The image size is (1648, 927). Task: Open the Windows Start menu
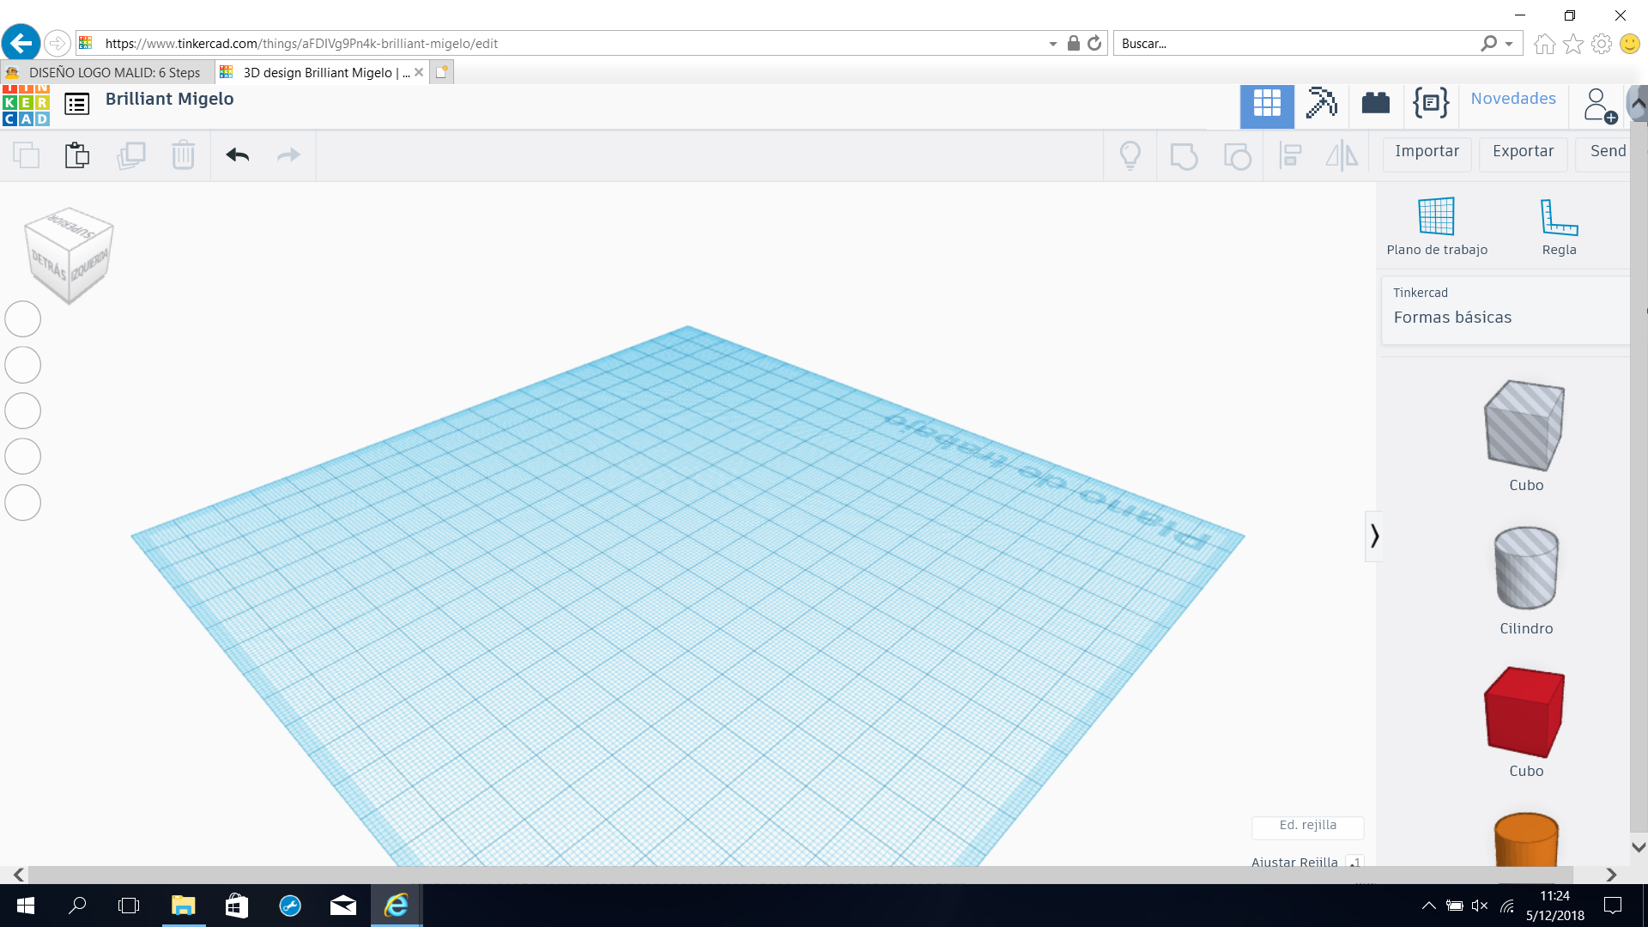(x=26, y=906)
